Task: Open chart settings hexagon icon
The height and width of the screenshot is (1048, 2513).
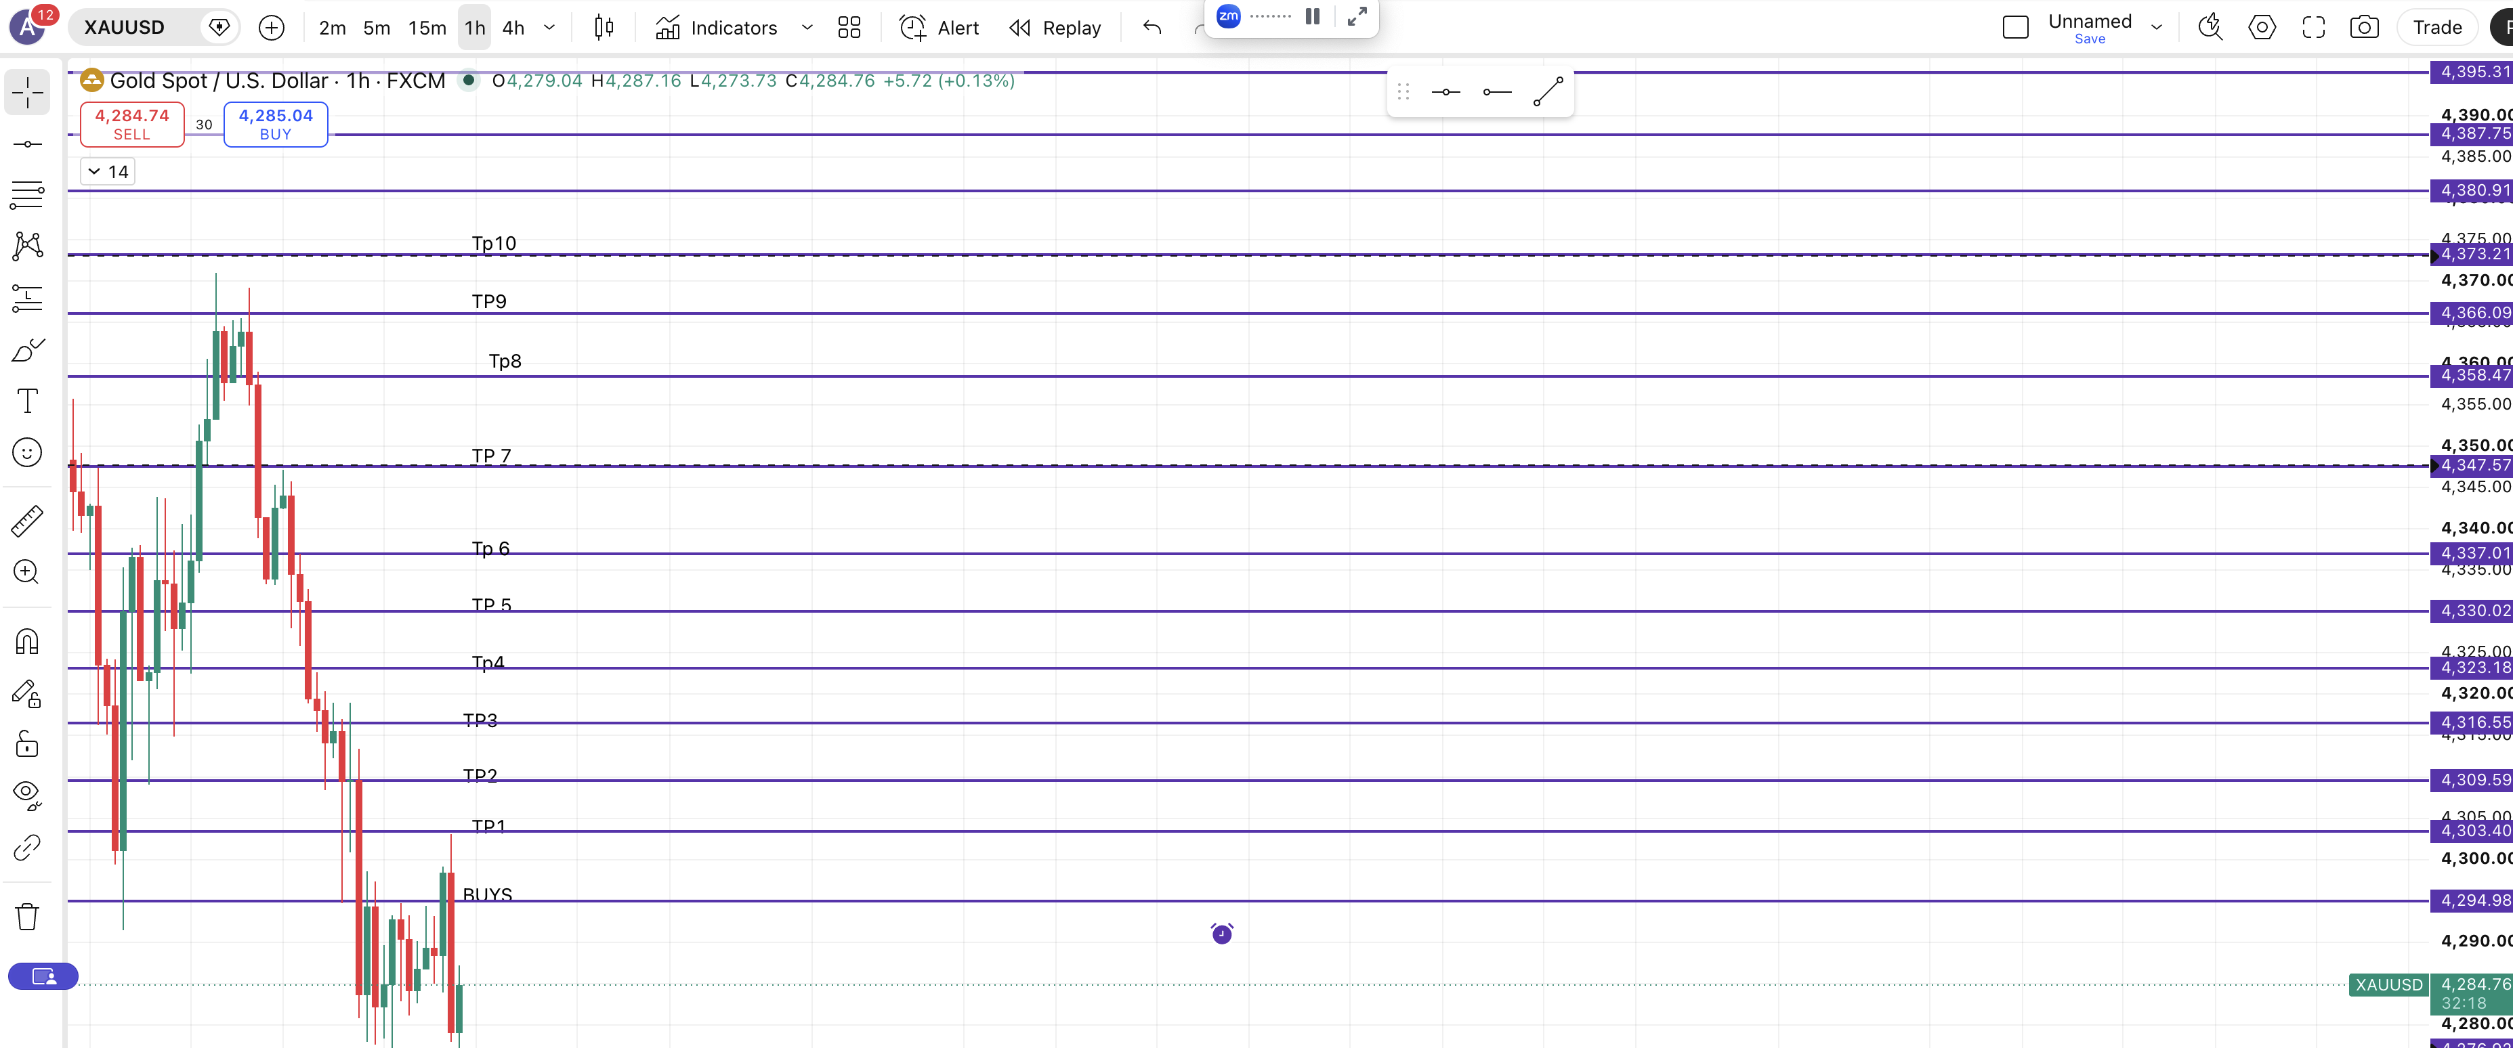Action: coord(2261,27)
